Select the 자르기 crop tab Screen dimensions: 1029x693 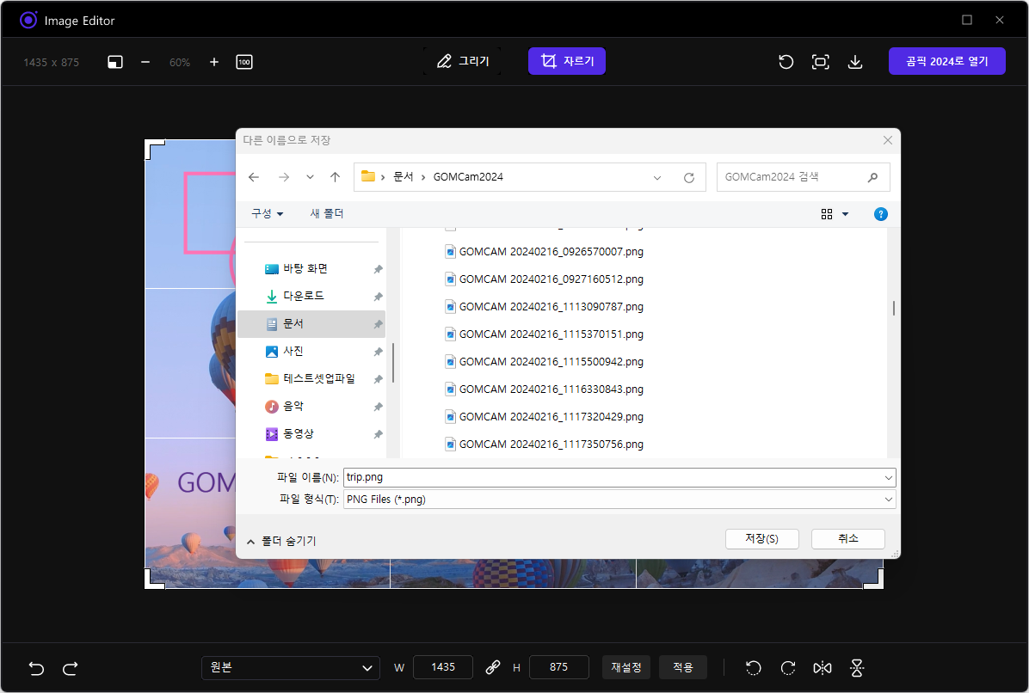coord(567,61)
